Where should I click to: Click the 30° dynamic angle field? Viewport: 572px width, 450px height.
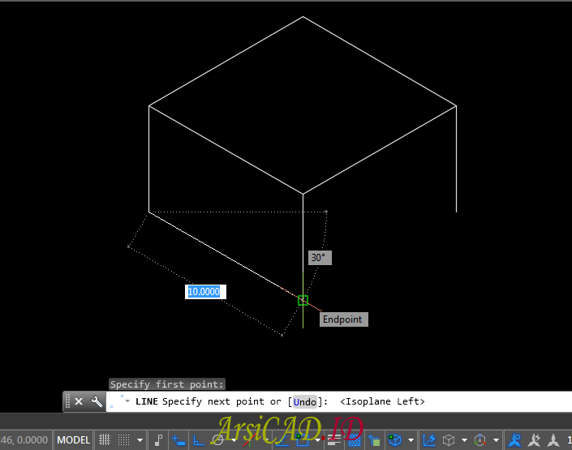coord(320,258)
